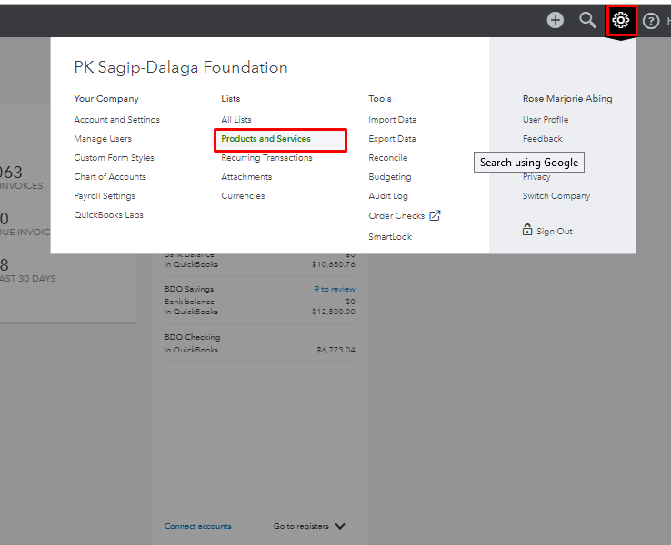Click external link icon beside Order Checks
Screen dimensions: 671x545
tap(435, 215)
